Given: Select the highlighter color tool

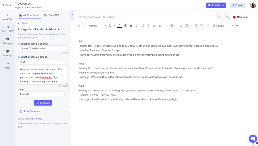Looking at the screenshot, I should click(x=125, y=25).
